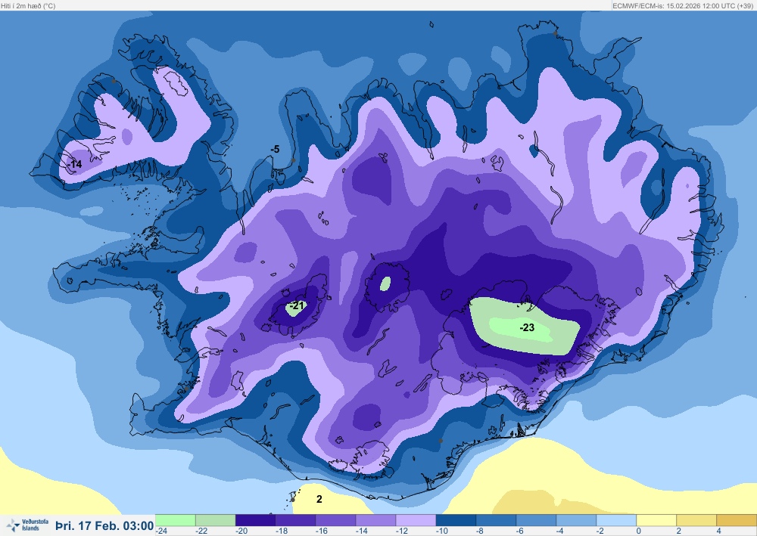The height and width of the screenshot is (536, 757).
Task: Pick the -14 to -12 lavender legend swatch
Action: [x=375, y=520]
